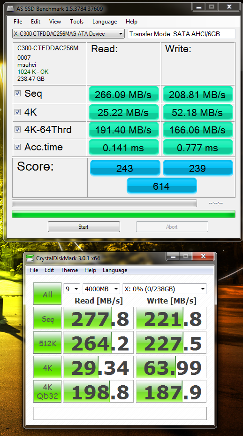Open Edit menu in CrystalDiskMark

coord(49,270)
